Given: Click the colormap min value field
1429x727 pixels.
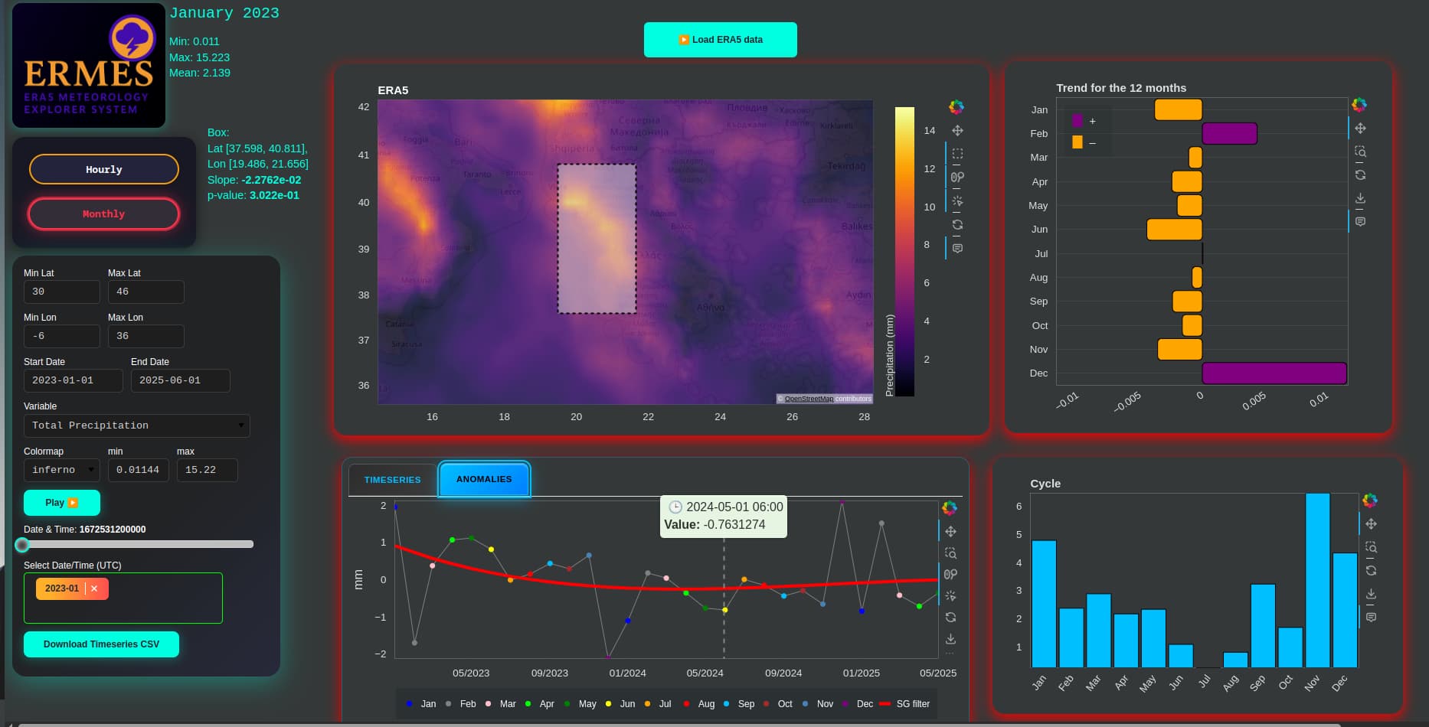Looking at the screenshot, I should [139, 470].
